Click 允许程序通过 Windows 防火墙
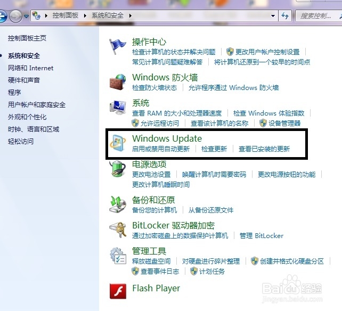This screenshot has width=342, height=311. (233, 88)
